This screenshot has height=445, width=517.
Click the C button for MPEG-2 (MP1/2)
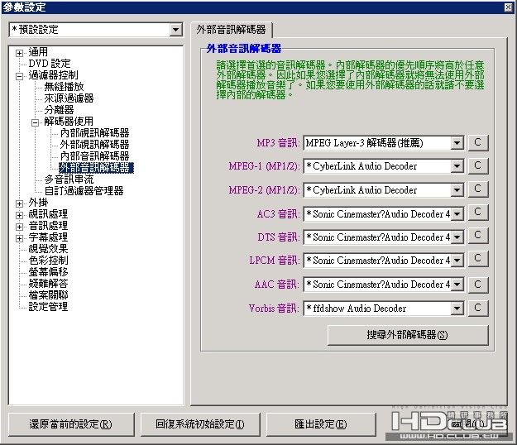[478, 189]
